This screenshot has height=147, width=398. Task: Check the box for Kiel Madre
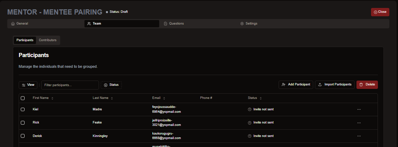pos(23,109)
